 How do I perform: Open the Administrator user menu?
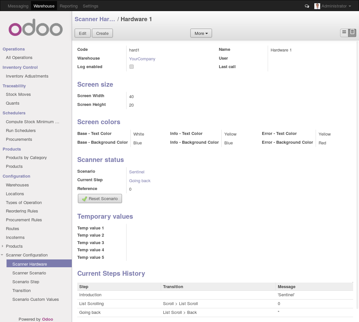(333, 6)
